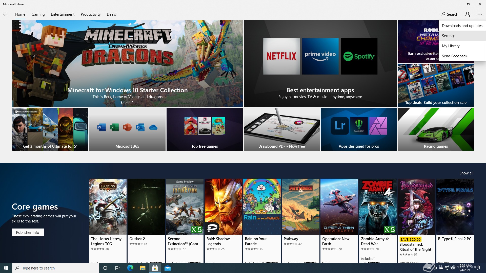Choose Downloads and updates from menu
This screenshot has width=486, height=273.
[462, 26]
